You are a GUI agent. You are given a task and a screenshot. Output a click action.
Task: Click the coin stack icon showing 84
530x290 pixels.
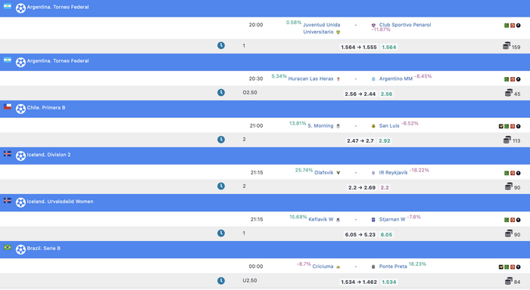tap(509, 280)
